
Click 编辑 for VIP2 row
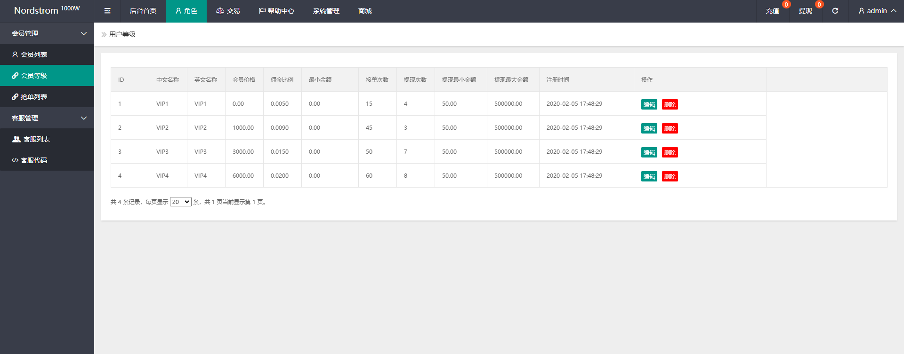(649, 128)
